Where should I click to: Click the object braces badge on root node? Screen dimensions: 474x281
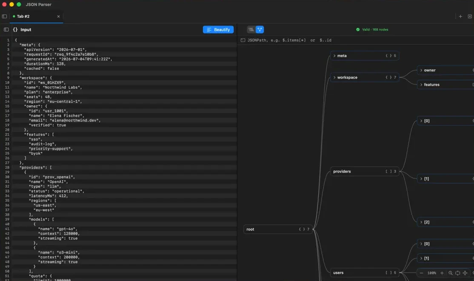pyautogui.click(x=302, y=229)
